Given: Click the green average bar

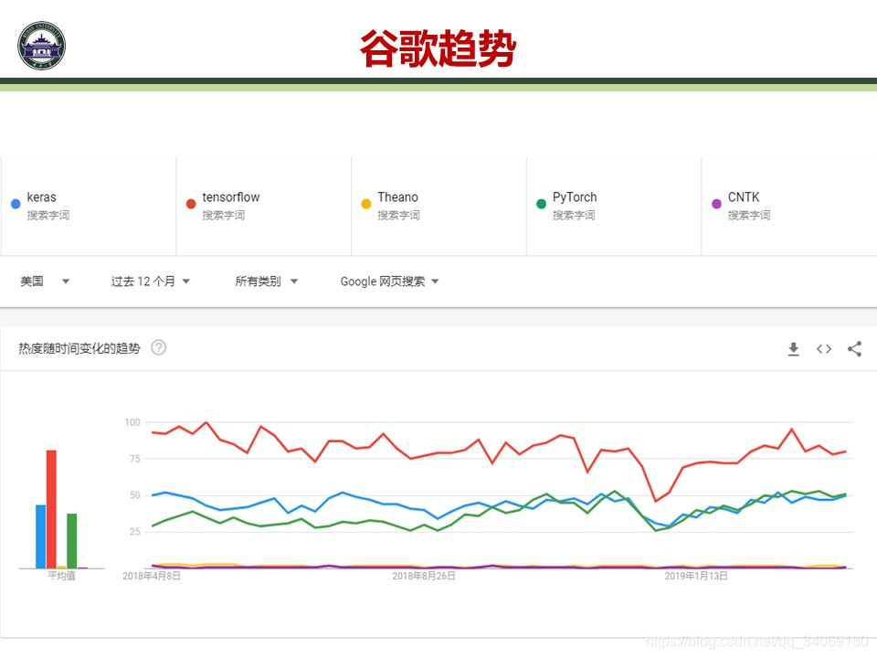Looking at the screenshot, I should point(71,541).
